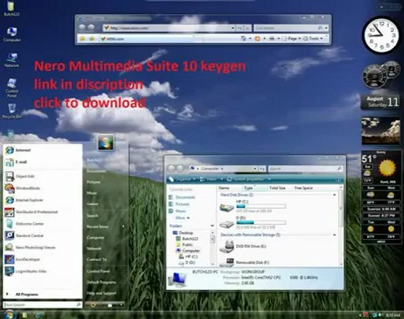Open Games in the Start menu

click(x=93, y=204)
